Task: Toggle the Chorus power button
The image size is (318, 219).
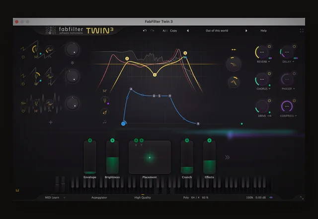Action: (x=269, y=74)
